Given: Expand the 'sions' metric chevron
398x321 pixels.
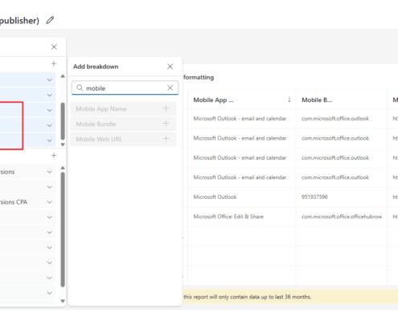Looking at the screenshot, I should coord(50,172).
